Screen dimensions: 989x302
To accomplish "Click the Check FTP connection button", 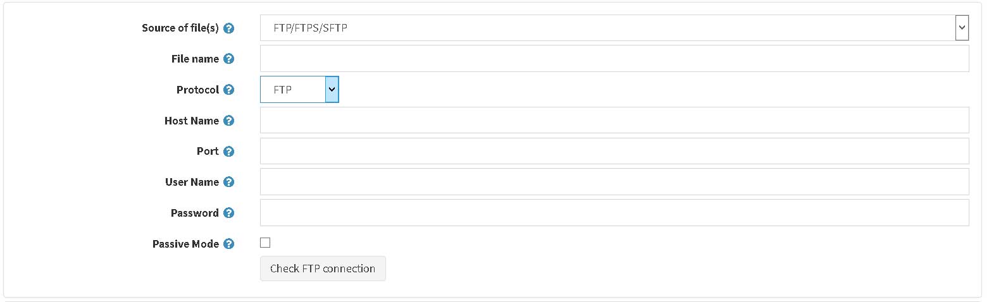I will pyautogui.click(x=323, y=269).
